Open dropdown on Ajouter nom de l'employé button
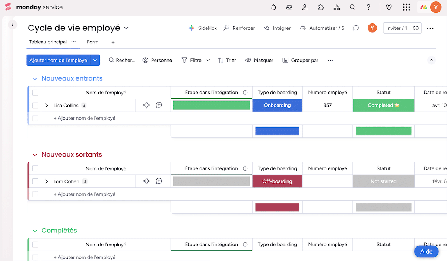The image size is (447, 261). click(95, 60)
